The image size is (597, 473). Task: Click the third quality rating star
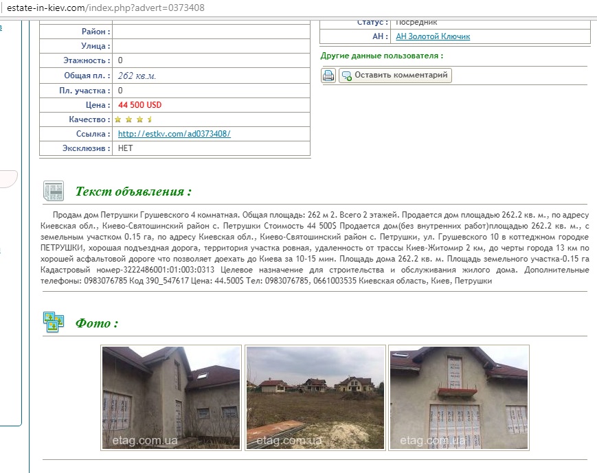pyautogui.click(x=139, y=119)
